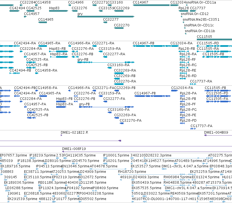Select the EK189336.5prime EST label
This screenshot has width=232, height=203.
pos(19,183)
